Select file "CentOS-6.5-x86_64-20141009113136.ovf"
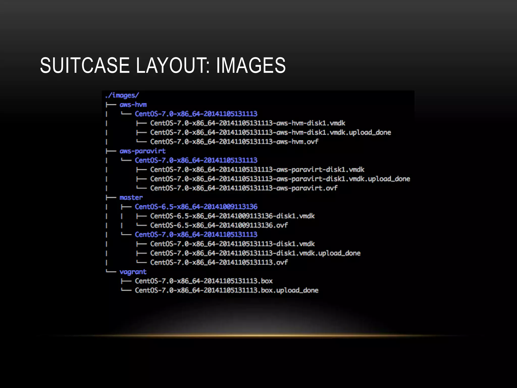The width and height of the screenshot is (517, 388). pos(219,225)
